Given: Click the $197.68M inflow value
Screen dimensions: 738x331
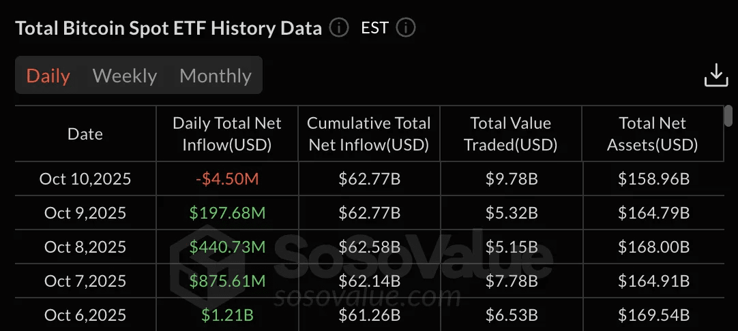Looking at the screenshot, I should [x=227, y=213].
